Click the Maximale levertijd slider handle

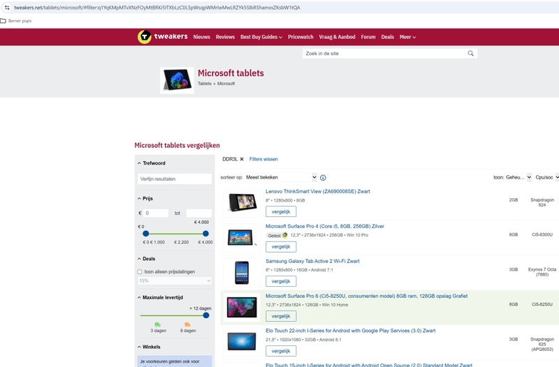click(x=206, y=315)
